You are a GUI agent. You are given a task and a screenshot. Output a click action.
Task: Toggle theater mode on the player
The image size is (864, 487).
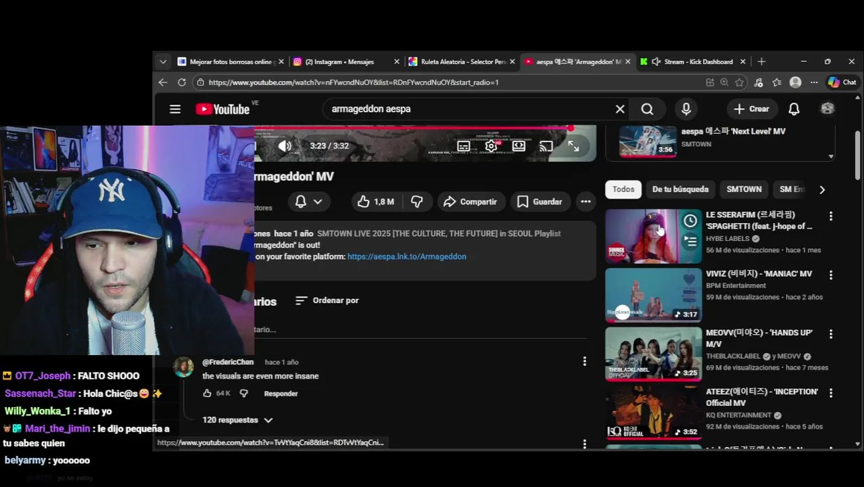(519, 146)
